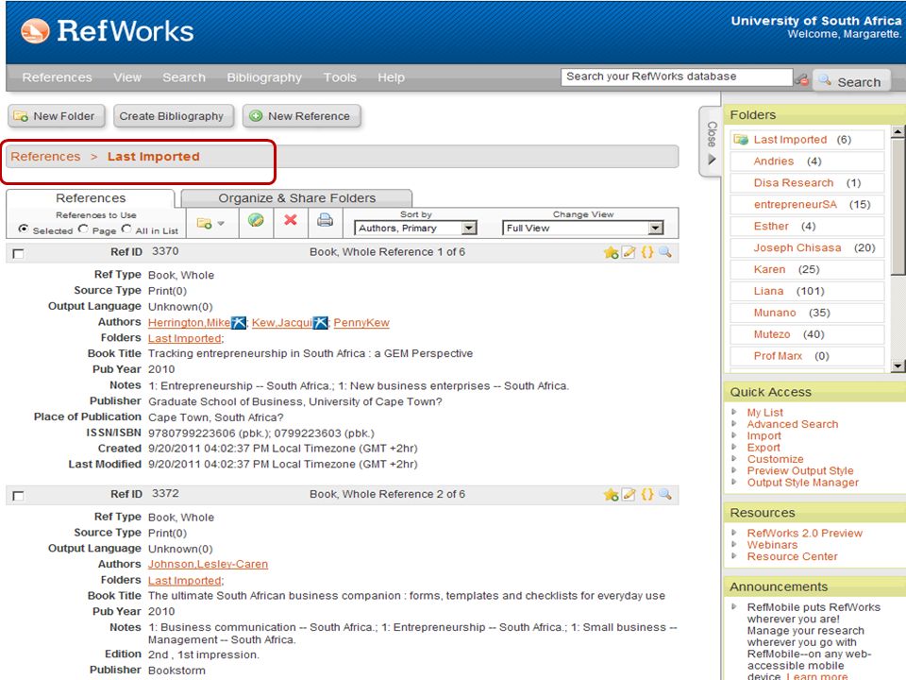Click the Output Style Manager link
This screenshot has width=906, height=680.
(802, 483)
